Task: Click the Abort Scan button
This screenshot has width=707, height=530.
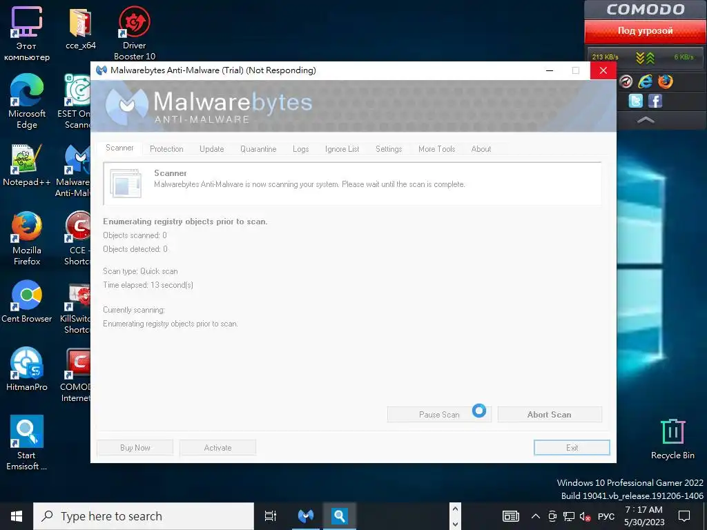Action: tap(550, 415)
